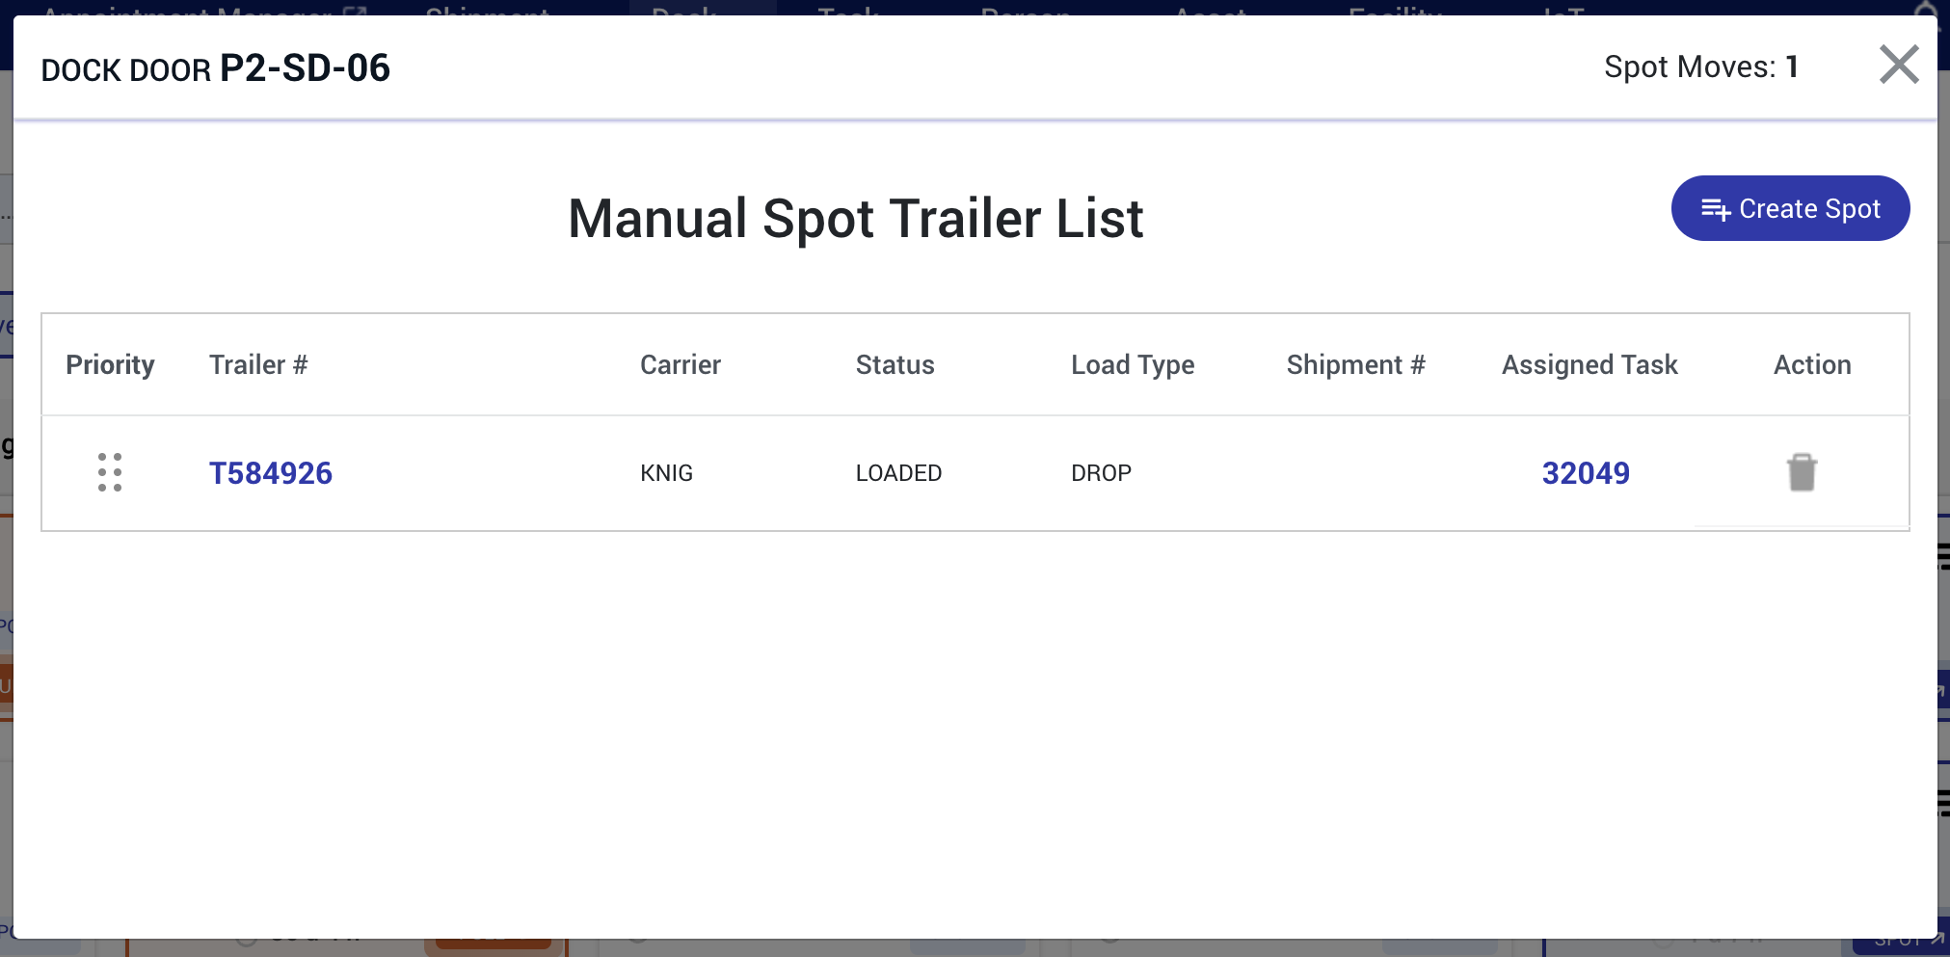Click the Assigned Task column header
The height and width of the screenshot is (957, 1950).
[x=1589, y=364]
